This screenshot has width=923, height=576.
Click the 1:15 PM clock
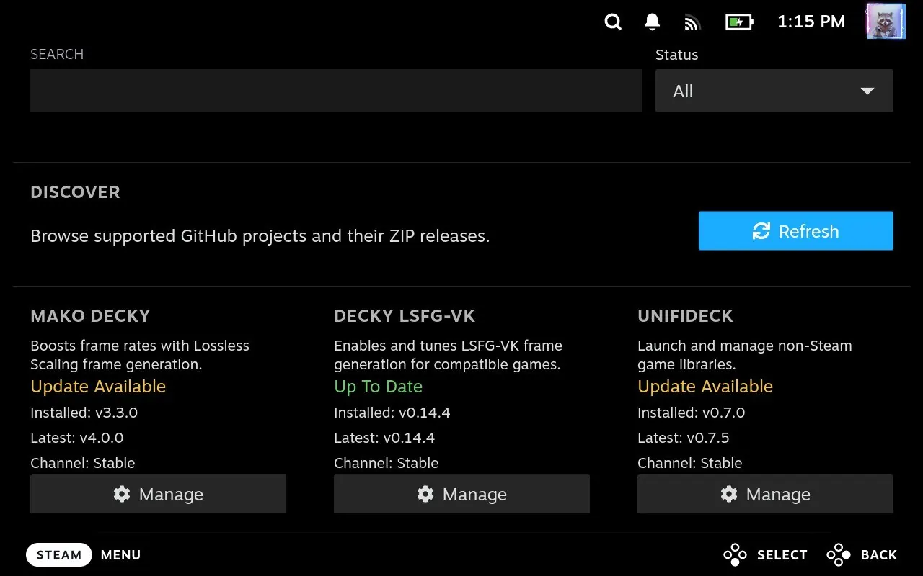(x=811, y=22)
